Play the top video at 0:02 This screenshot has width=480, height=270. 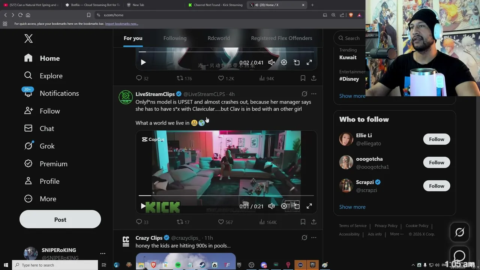pos(143,63)
